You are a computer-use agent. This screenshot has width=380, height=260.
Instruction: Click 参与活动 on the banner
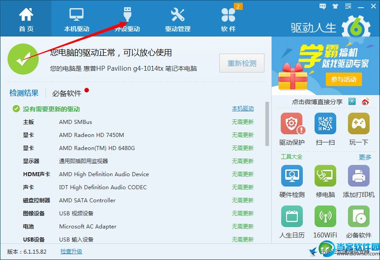pos(343,79)
